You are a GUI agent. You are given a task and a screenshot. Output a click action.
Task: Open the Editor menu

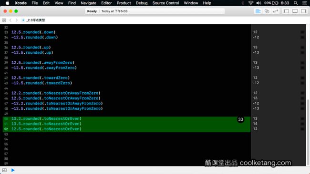[106, 3]
